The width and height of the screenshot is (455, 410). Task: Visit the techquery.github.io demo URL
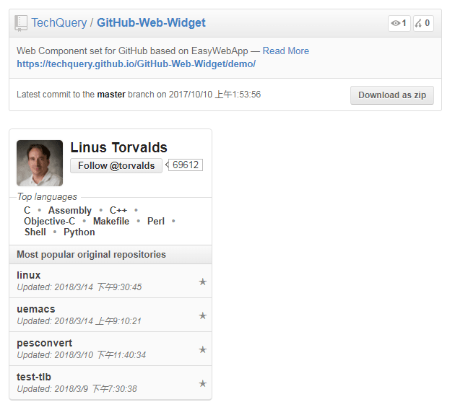[x=136, y=64]
